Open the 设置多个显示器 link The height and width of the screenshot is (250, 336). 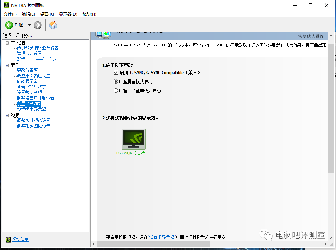161,236
